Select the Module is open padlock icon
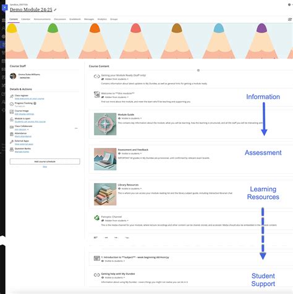The image size is (293, 294). 12,120
